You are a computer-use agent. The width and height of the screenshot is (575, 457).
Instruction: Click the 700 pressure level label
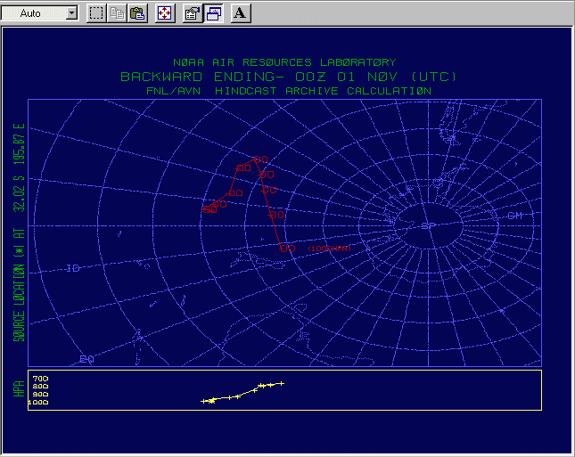38,379
